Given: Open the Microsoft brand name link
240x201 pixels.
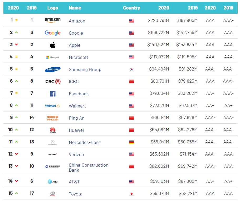Looking at the screenshot, I should (79, 57).
